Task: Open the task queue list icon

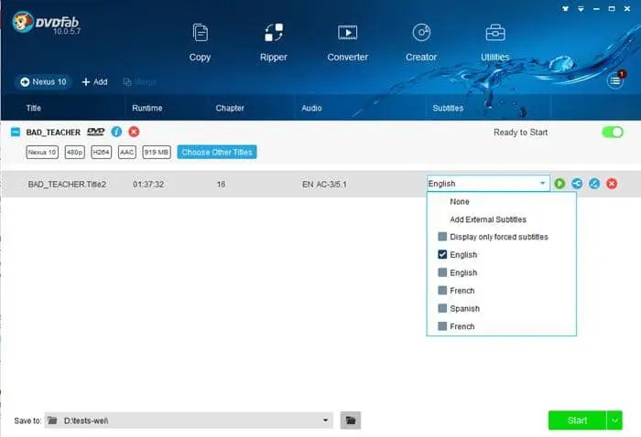Action: pyautogui.click(x=614, y=80)
